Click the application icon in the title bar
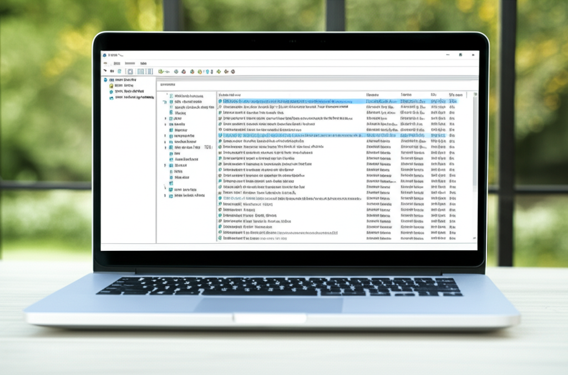The width and height of the screenshot is (568, 375). (104, 55)
